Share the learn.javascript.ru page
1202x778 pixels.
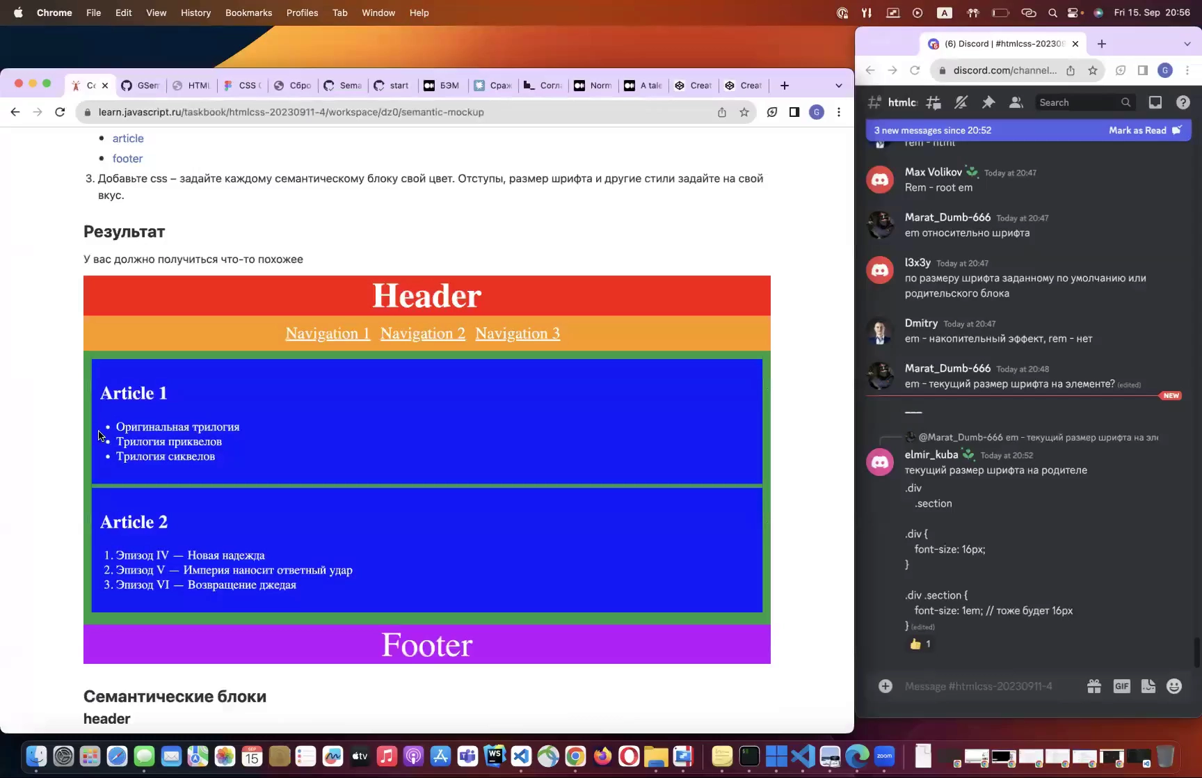[x=722, y=112]
